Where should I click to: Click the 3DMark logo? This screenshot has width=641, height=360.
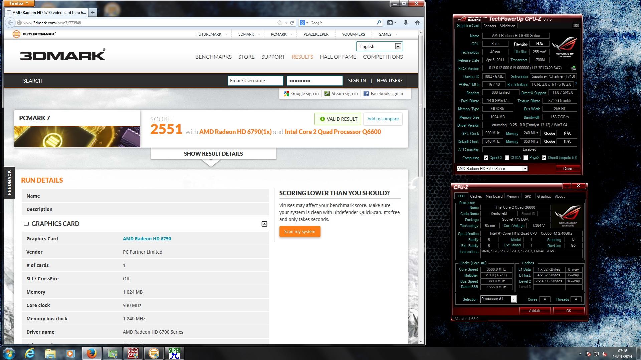(x=62, y=55)
